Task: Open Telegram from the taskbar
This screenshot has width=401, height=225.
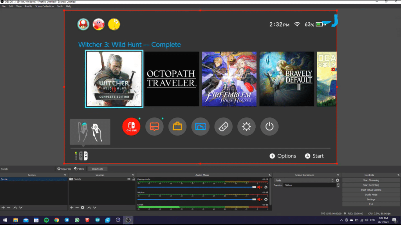Action: [x=67, y=220]
